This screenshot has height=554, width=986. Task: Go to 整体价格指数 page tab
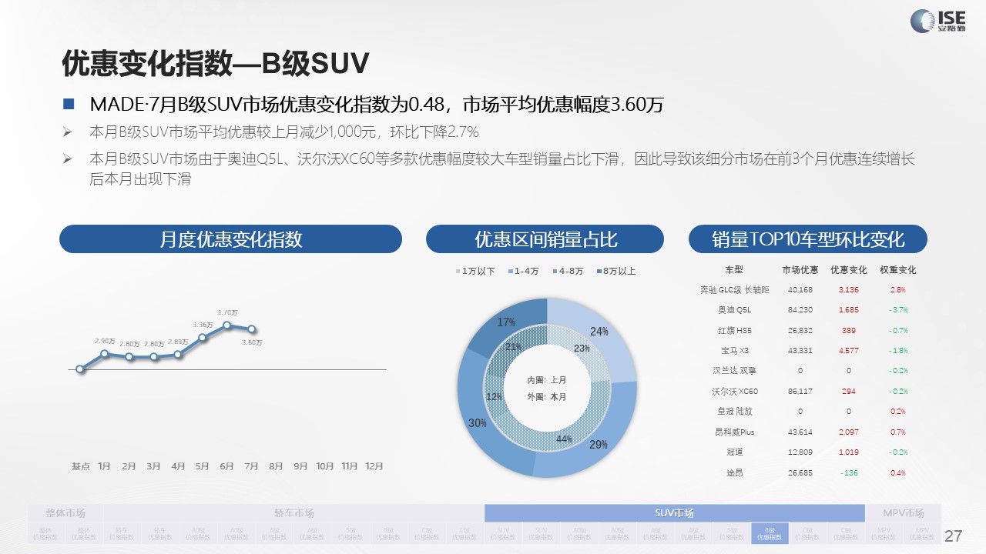(x=47, y=533)
